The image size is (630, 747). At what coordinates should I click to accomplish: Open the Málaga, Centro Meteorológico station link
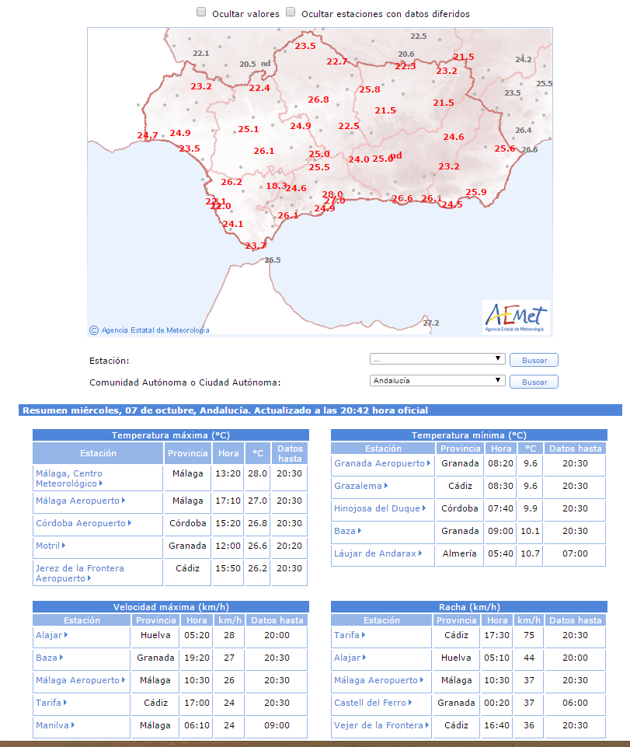point(68,478)
